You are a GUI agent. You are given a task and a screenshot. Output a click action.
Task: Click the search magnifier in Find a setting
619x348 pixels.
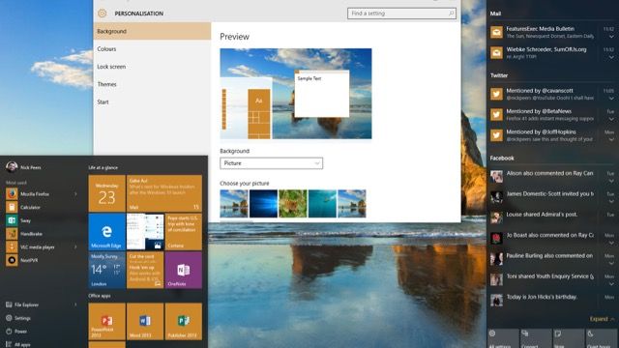click(451, 14)
